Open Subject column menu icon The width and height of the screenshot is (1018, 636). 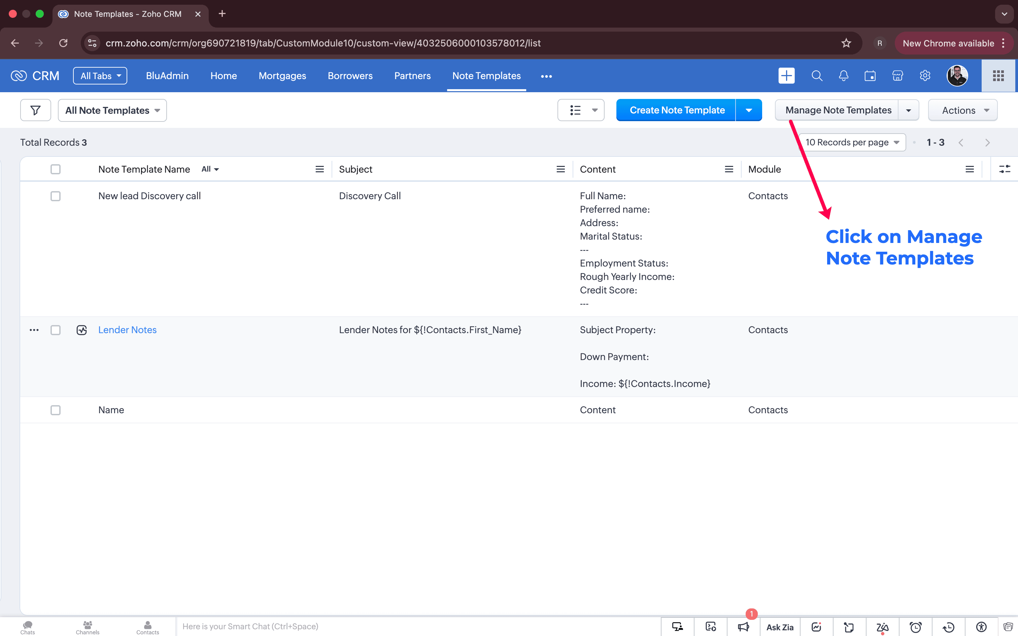point(560,169)
